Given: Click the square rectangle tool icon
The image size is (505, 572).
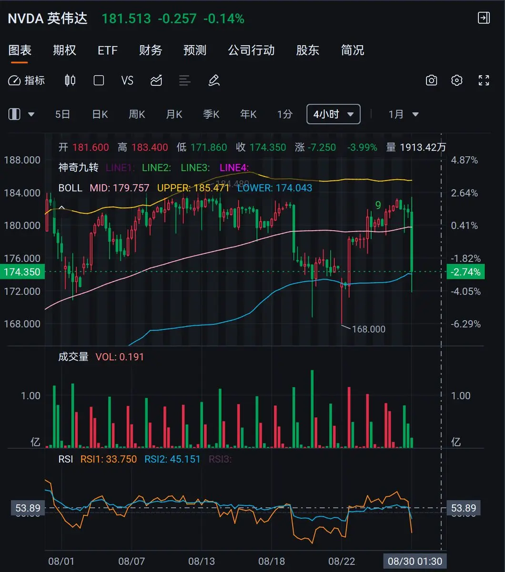Looking at the screenshot, I should pyautogui.click(x=99, y=81).
